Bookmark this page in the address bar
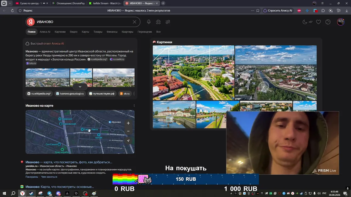This screenshot has width=351, height=197. (x=258, y=11)
